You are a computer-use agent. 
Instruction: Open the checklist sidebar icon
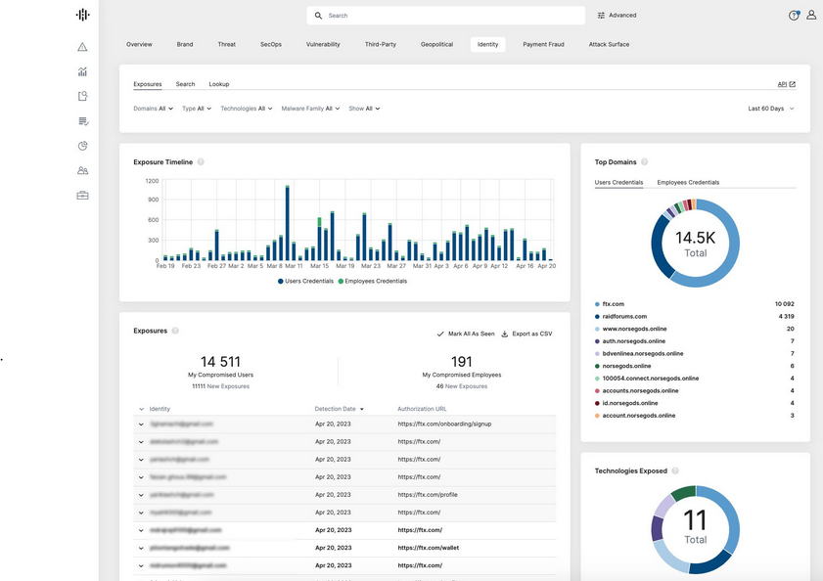coord(83,121)
